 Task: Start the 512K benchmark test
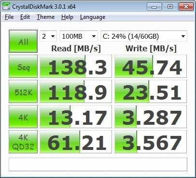(23, 91)
